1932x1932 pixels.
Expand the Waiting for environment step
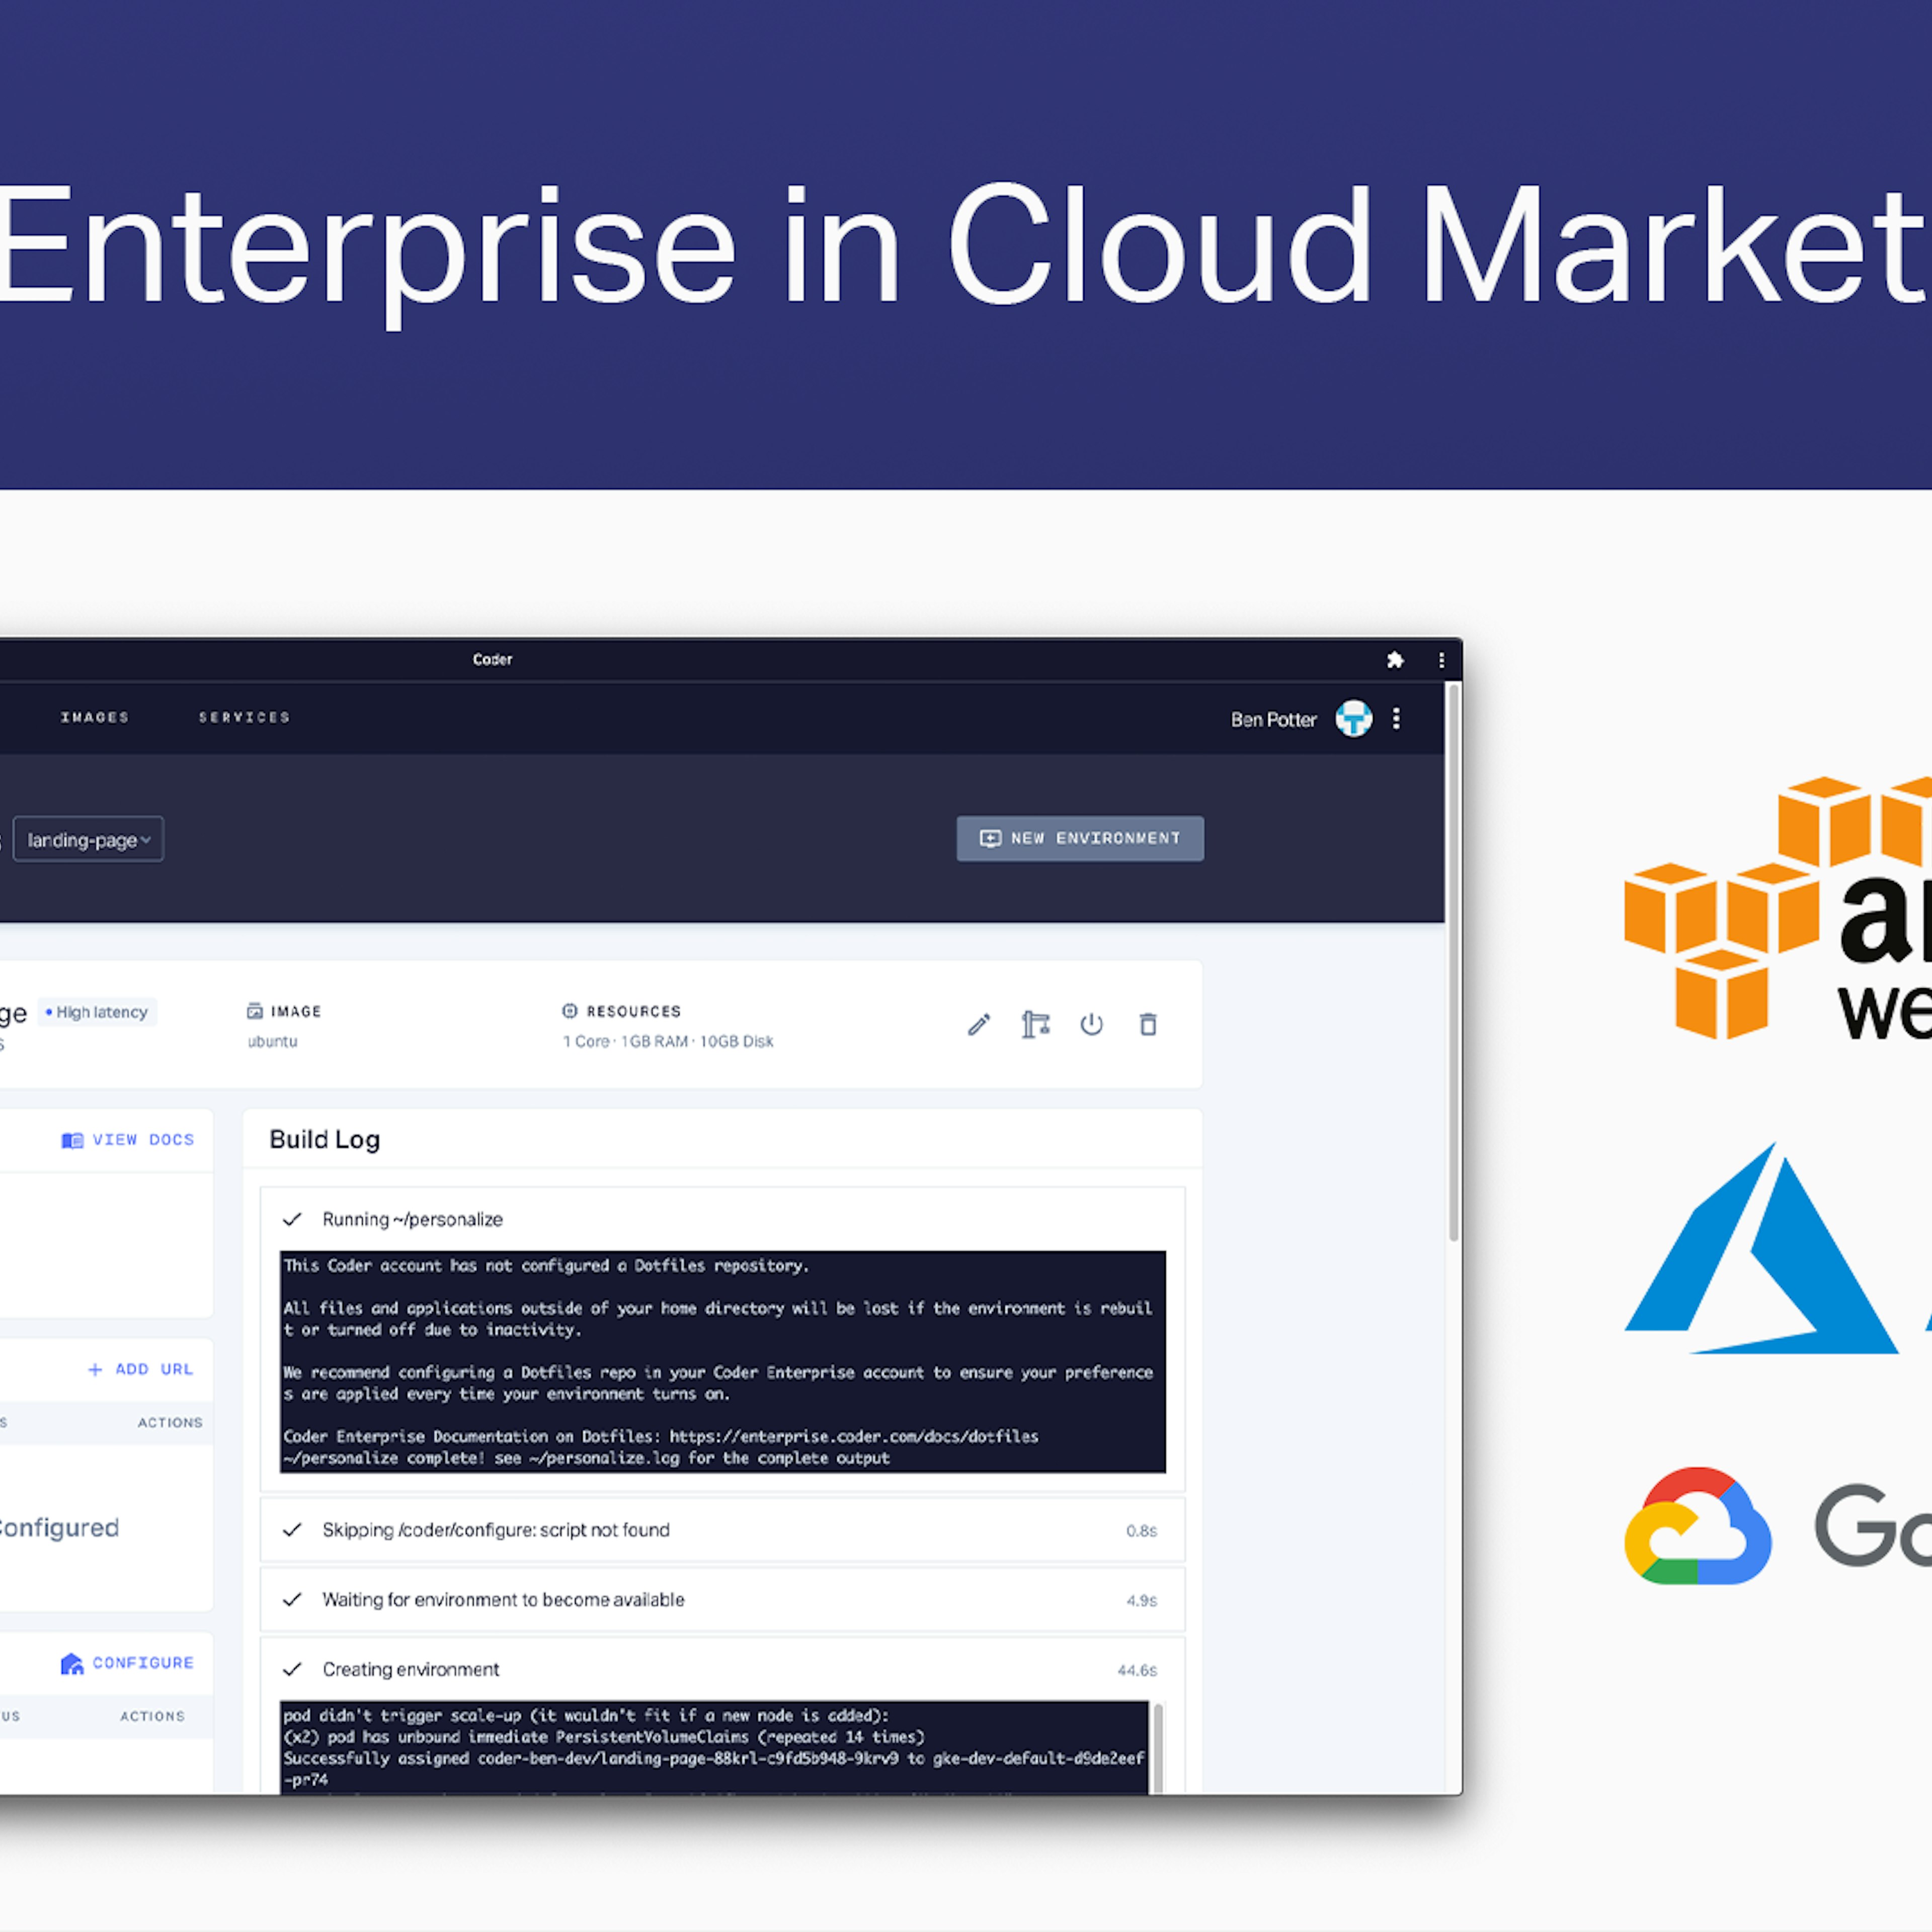pos(722,1600)
